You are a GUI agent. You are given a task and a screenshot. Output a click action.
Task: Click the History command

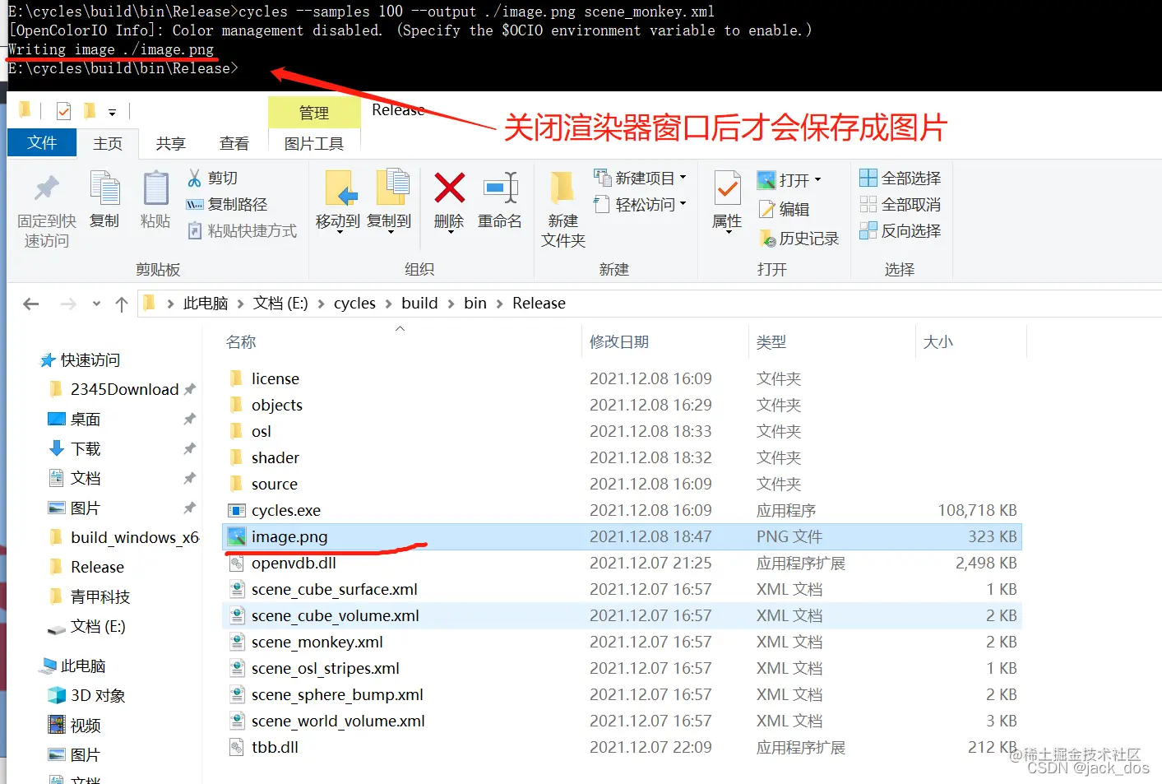799,239
